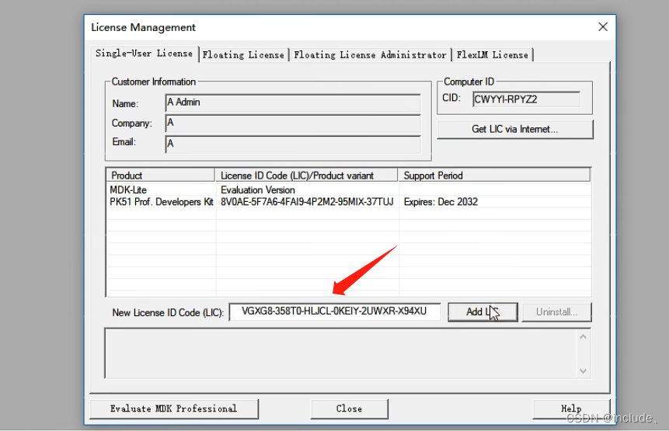Sort by the Product column header
This screenshot has width=669, height=431.
(160, 176)
